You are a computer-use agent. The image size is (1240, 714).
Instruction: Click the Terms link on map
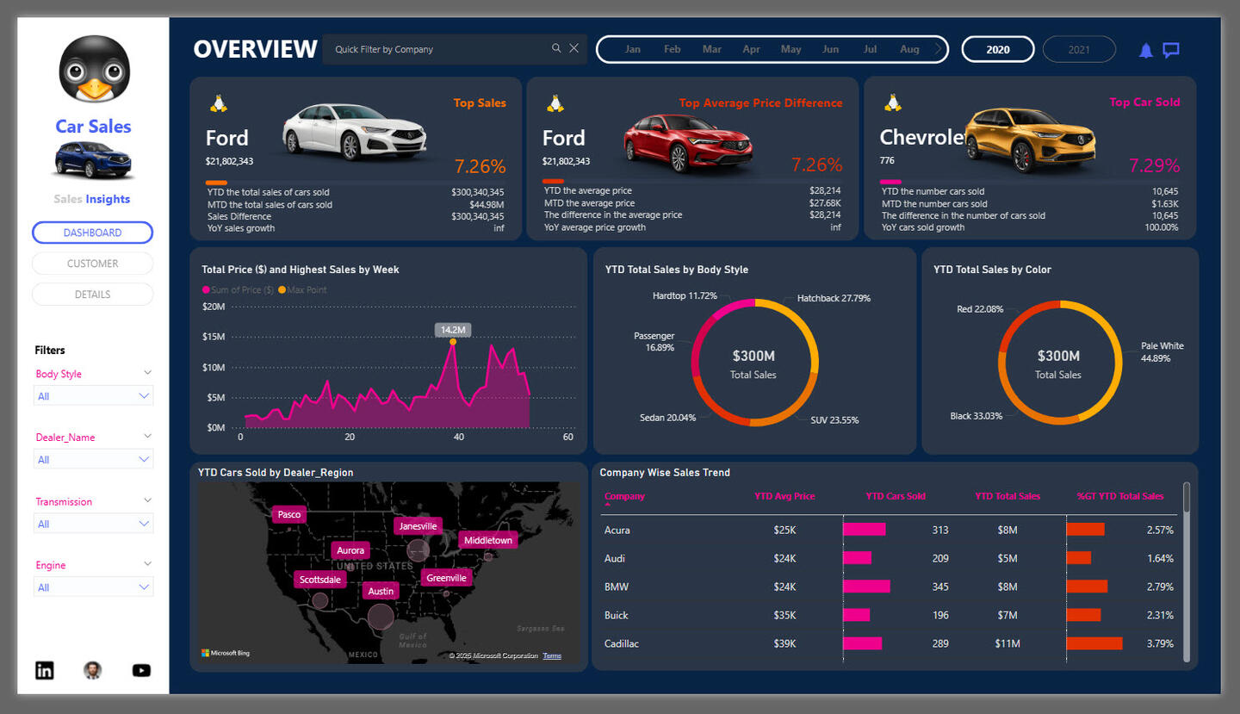pos(552,656)
